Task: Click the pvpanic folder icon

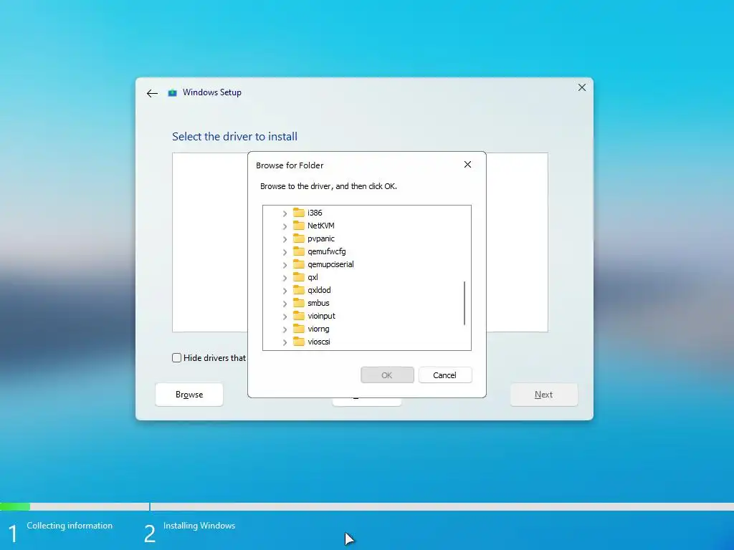Action: click(x=299, y=238)
